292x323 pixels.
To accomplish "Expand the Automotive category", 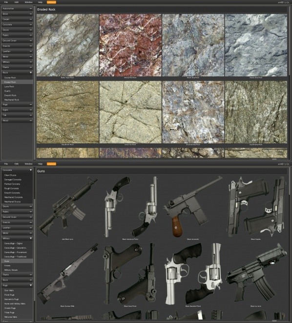I will 17,9.
